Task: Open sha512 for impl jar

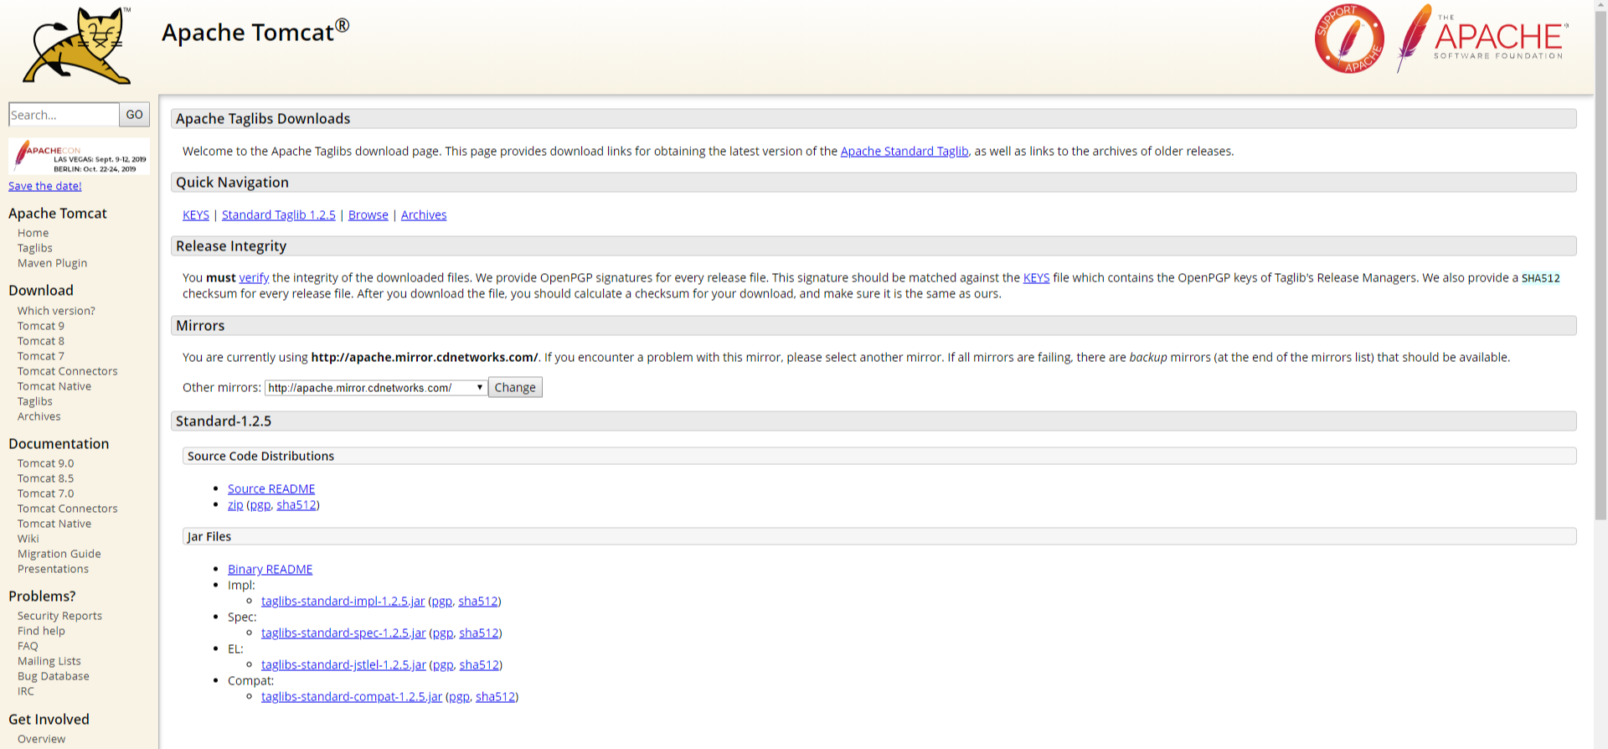Action: pyautogui.click(x=478, y=602)
